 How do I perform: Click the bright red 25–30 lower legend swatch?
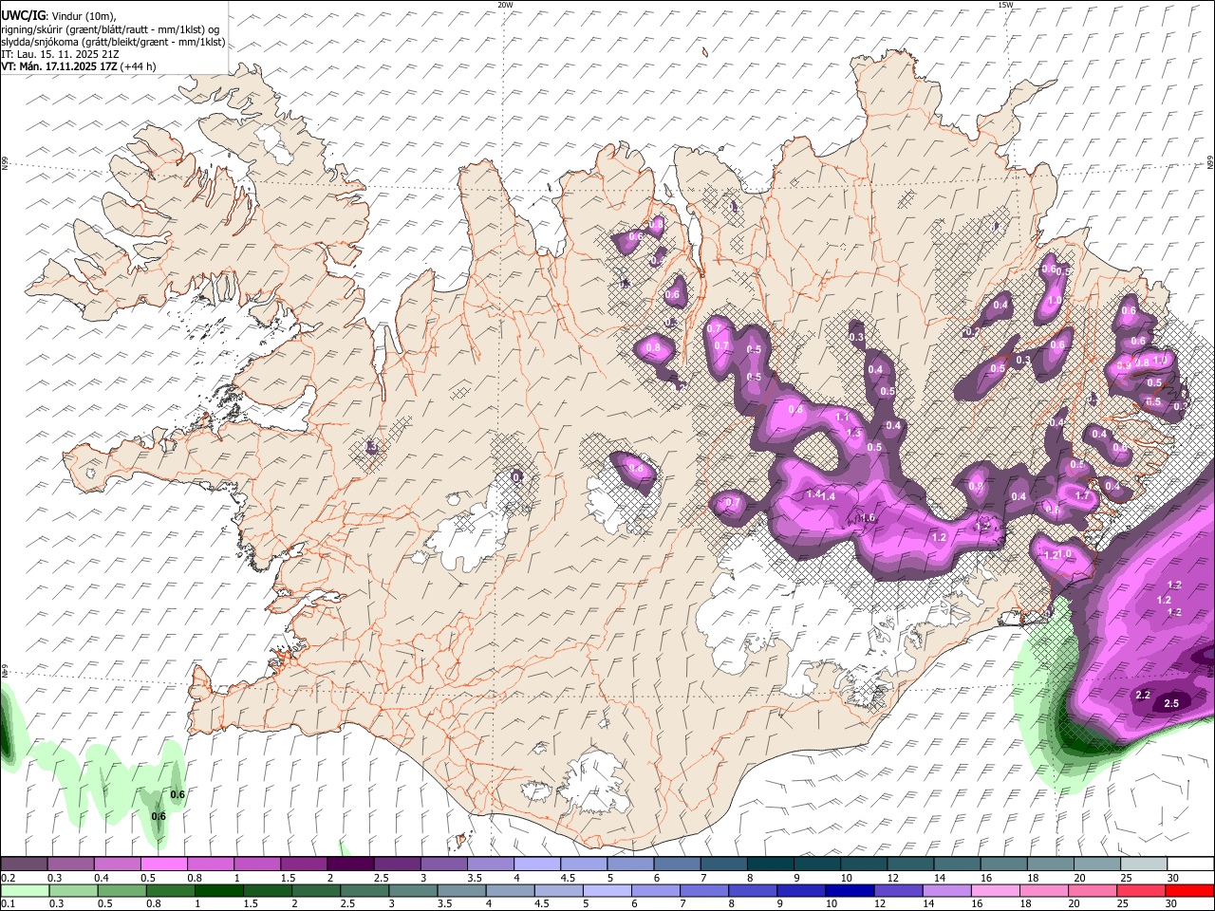(x=1189, y=891)
